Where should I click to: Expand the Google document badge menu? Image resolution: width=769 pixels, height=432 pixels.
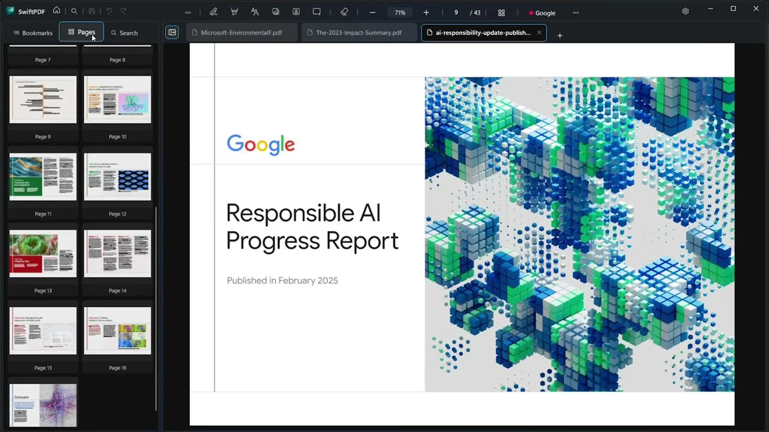pos(542,13)
